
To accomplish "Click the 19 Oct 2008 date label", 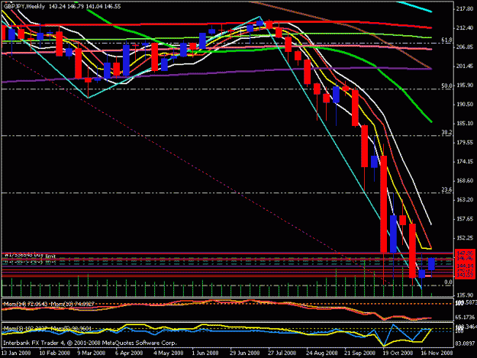I will pyautogui.click(x=398, y=353).
